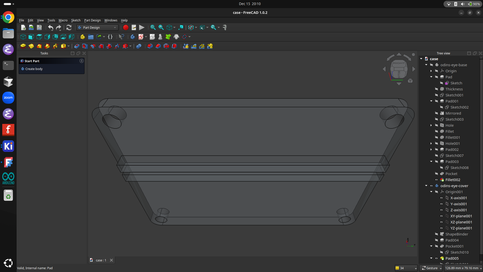Click the Create Sketch icon
Viewport: 483px width, 272px height.
pyautogui.click(x=141, y=37)
